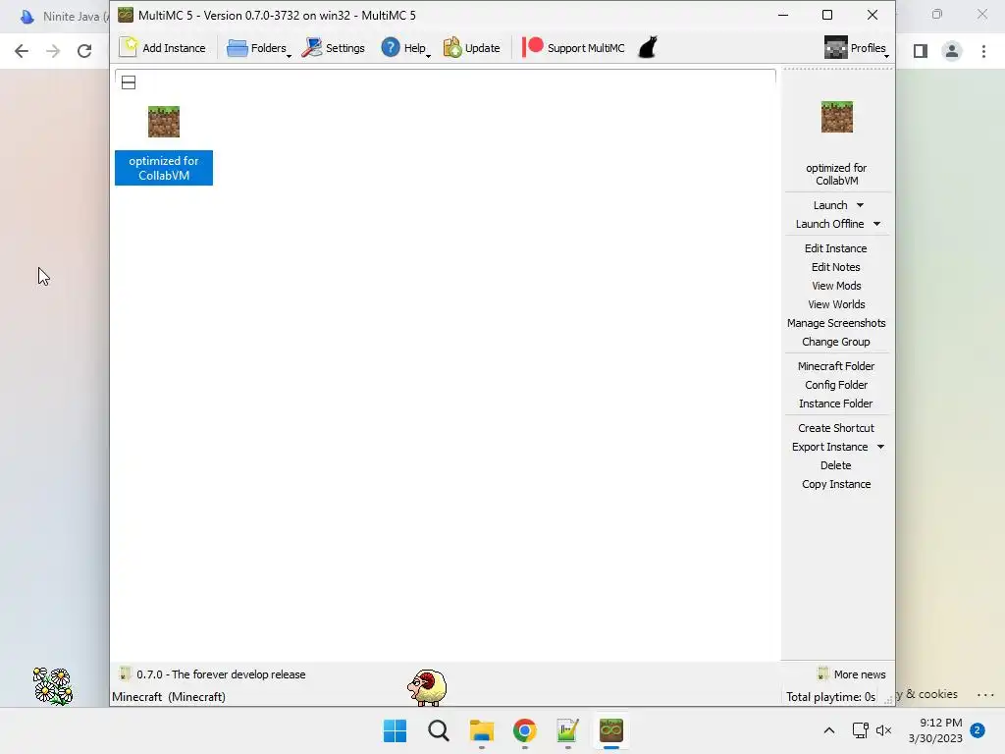Open the Minecraft Folder
This screenshot has width=1005, height=754.
coord(836,366)
